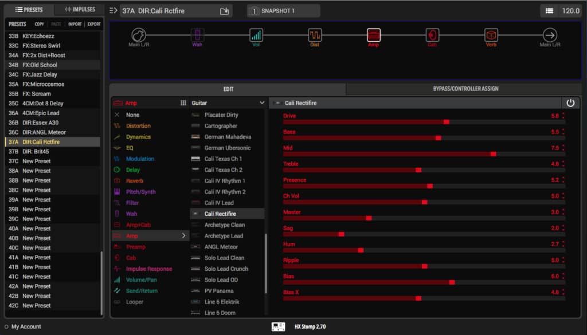Click the guitar input Main L/R icon

(x=139, y=35)
